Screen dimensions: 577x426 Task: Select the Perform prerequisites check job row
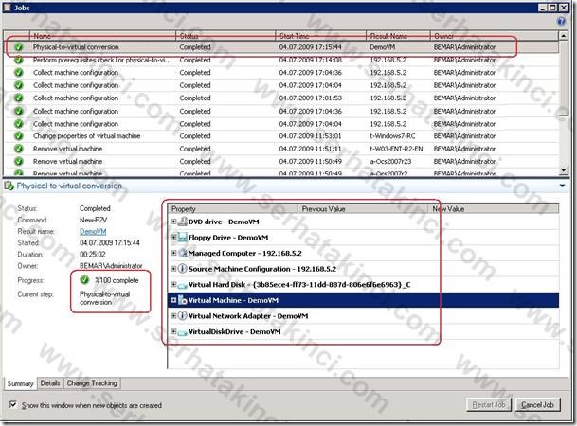click(x=281, y=60)
